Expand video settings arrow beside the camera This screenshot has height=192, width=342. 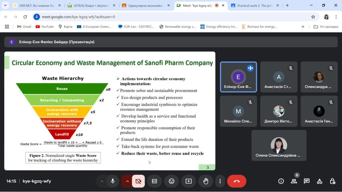(127, 181)
